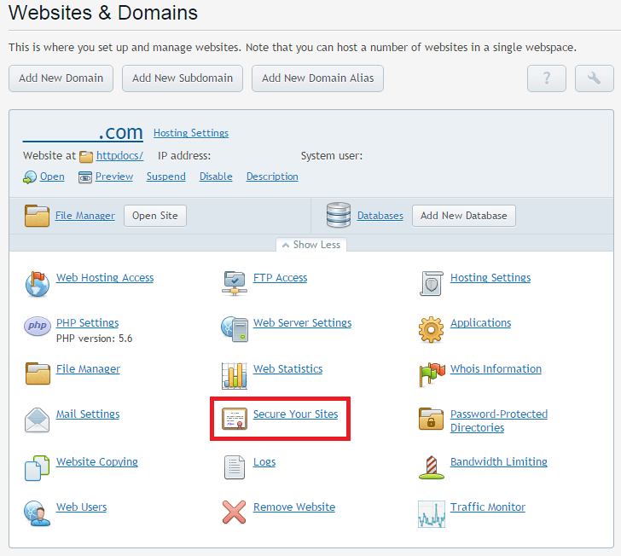This screenshot has height=556, width=621.
Task: Click the Web Statistics chart icon
Action: coord(235,374)
